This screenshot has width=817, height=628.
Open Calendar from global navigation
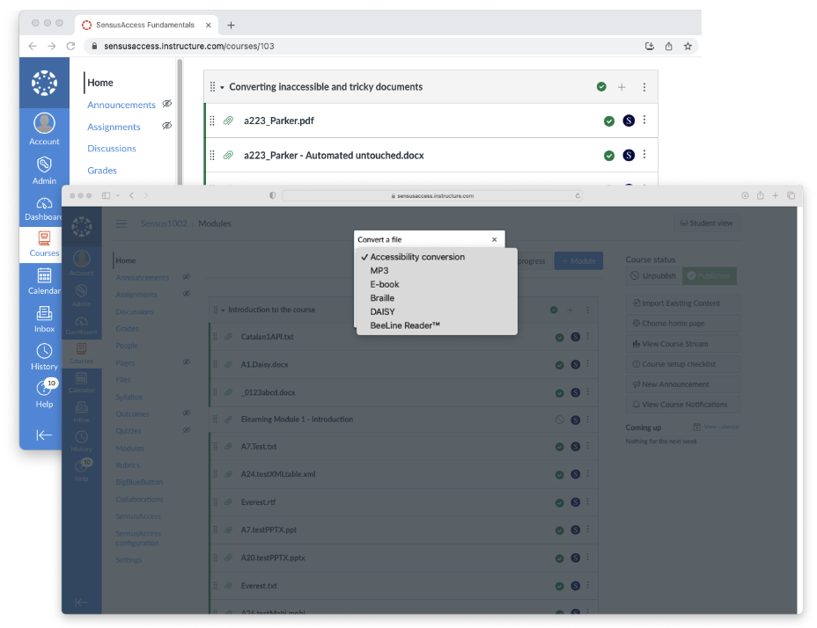click(x=44, y=276)
